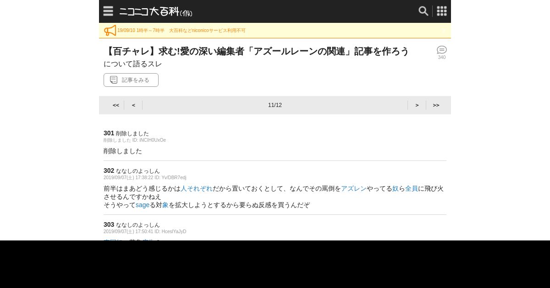The height and width of the screenshot is (288, 550).
Task: Click the thread title heading text
Action: coord(256,51)
